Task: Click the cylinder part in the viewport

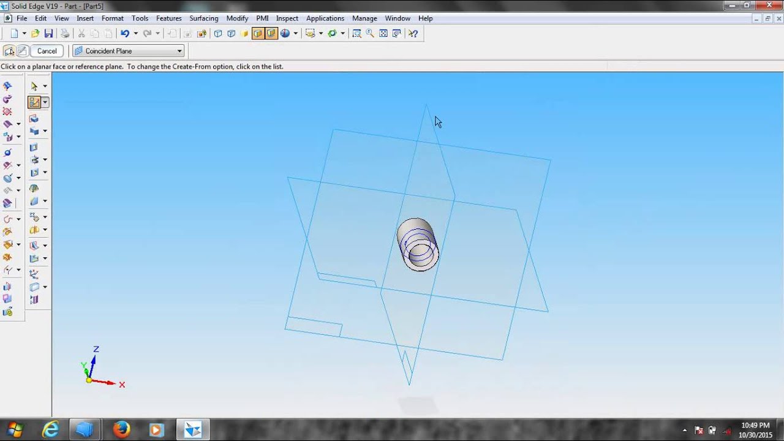Action: pyautogui.click(x=418, y=244)
